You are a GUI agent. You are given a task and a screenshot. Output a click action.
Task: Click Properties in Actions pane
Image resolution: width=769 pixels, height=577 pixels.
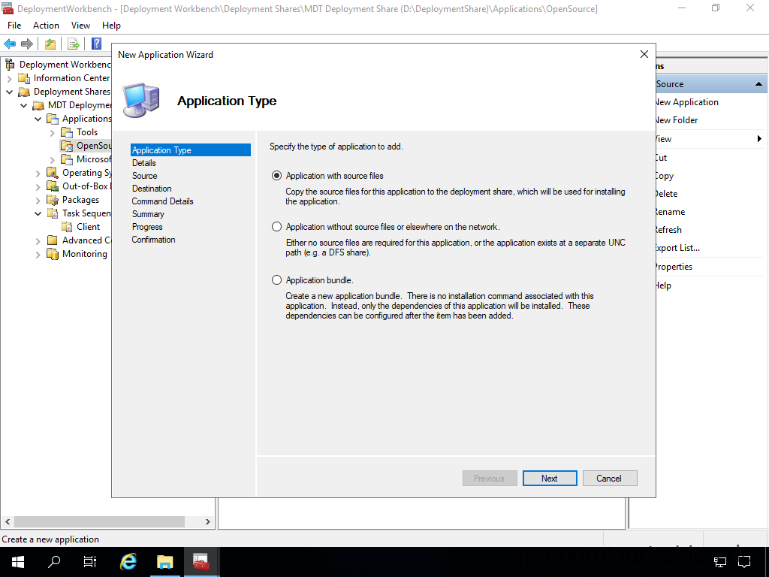(x=674, y=267)
